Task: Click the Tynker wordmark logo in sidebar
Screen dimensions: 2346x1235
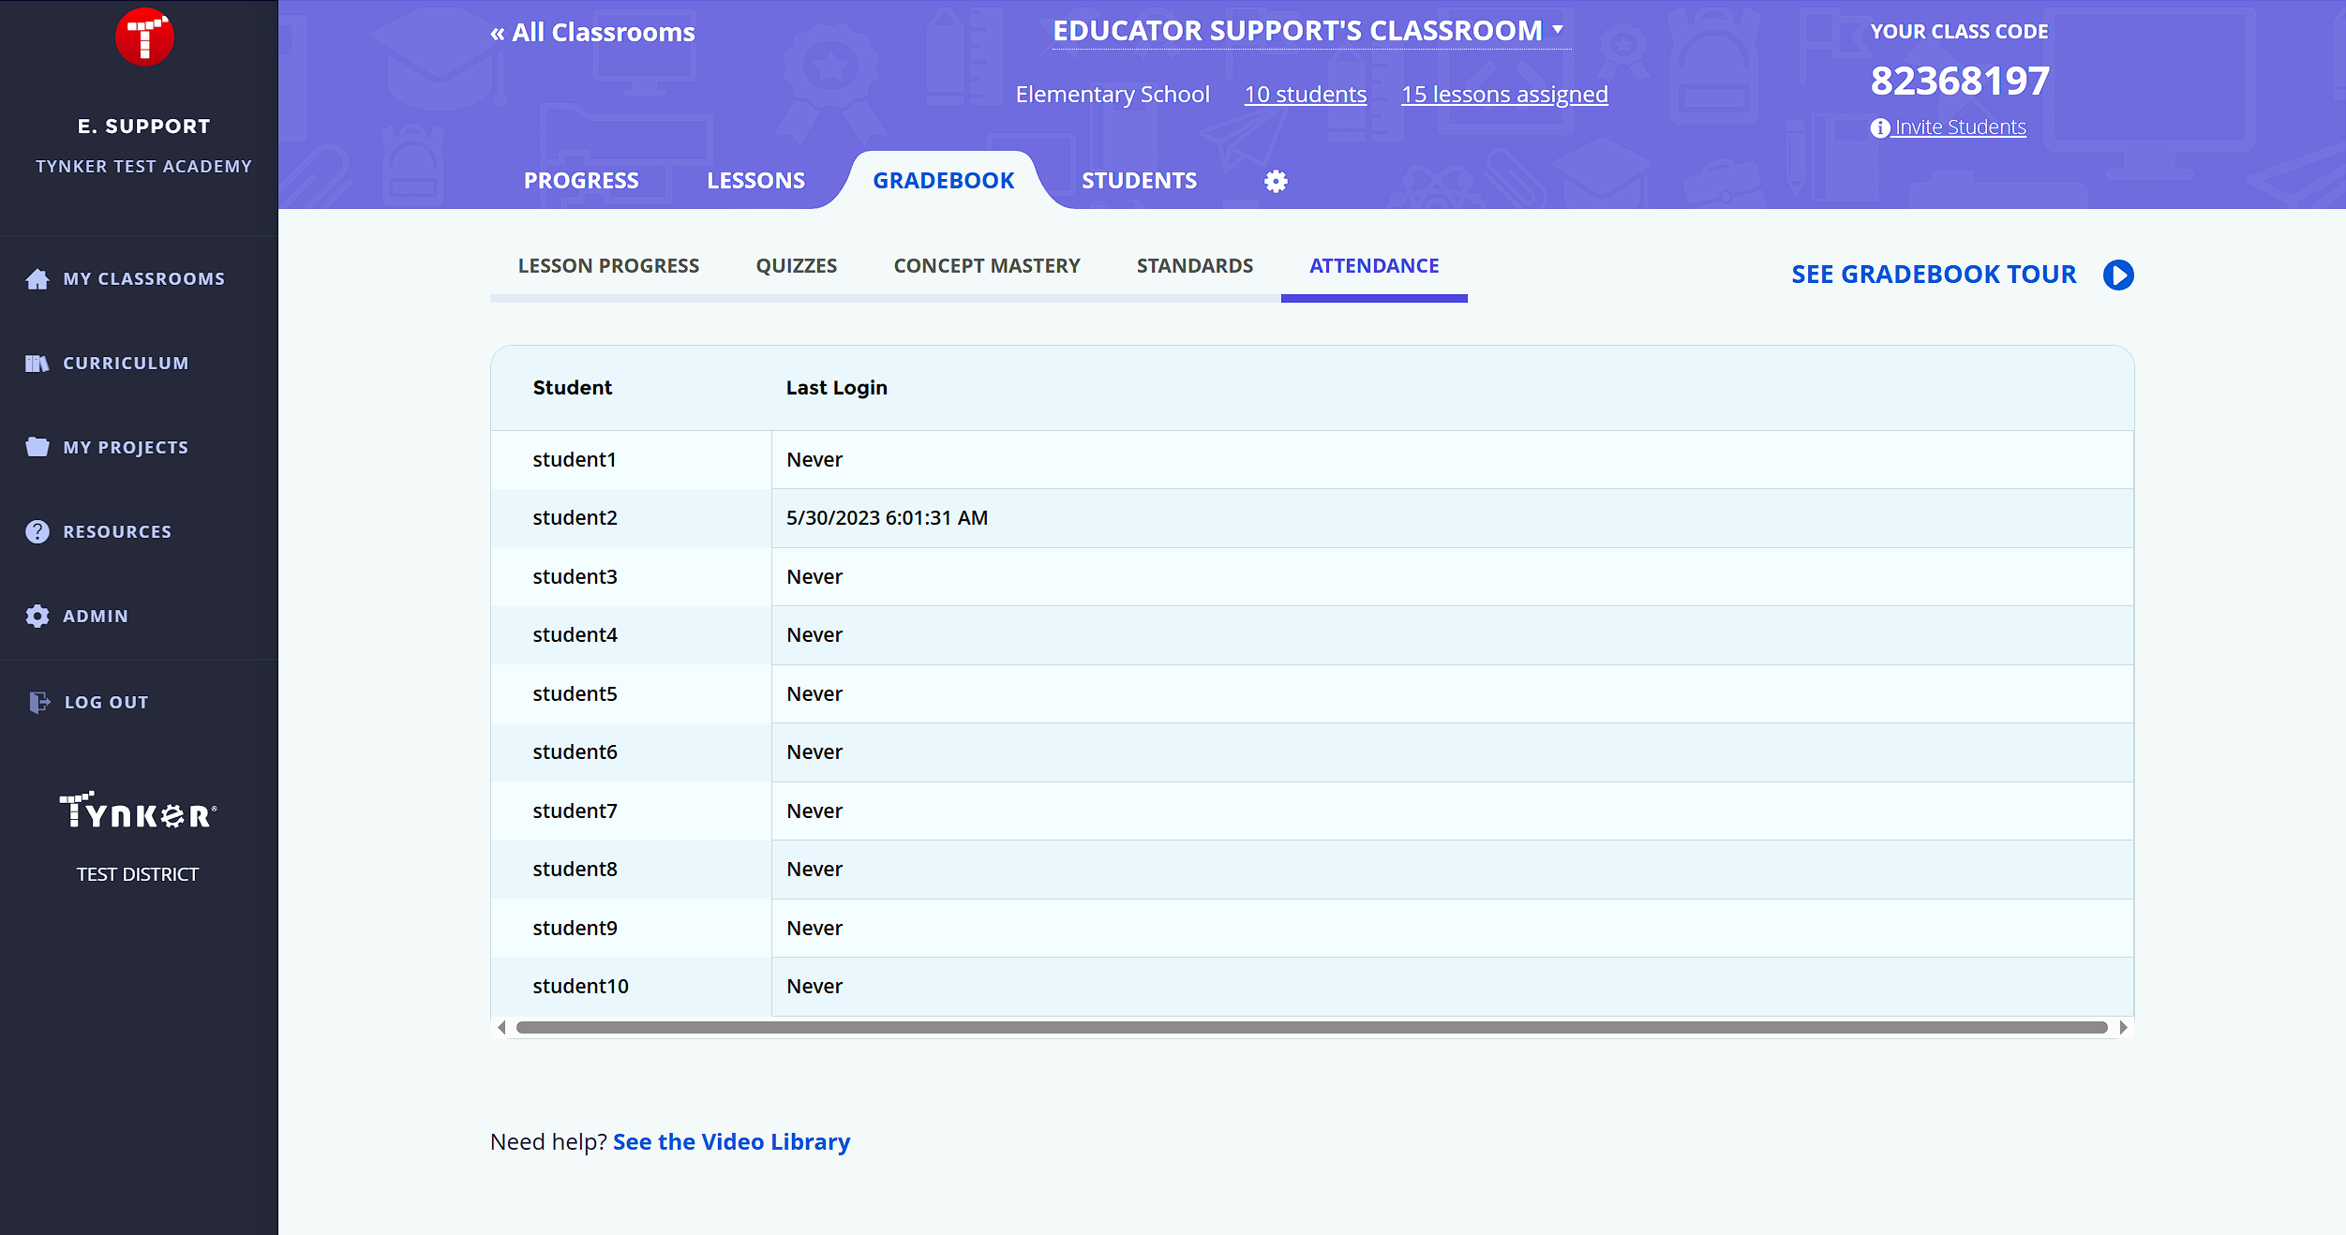Action: [138, 811]
